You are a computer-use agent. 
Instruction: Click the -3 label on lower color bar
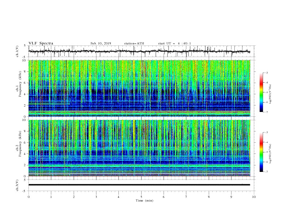(266, 133)
